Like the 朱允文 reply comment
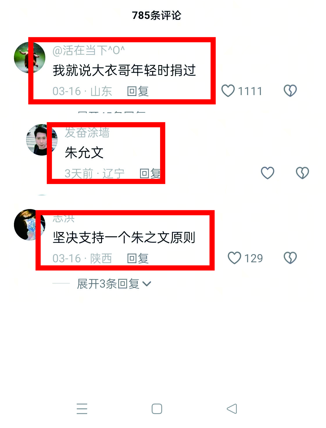Viewport: 326px width, 428px height. [x=267, y=173]
